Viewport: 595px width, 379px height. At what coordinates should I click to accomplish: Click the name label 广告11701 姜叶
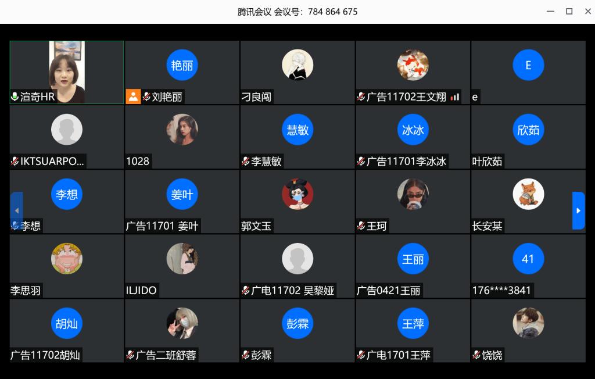[162, 226]
